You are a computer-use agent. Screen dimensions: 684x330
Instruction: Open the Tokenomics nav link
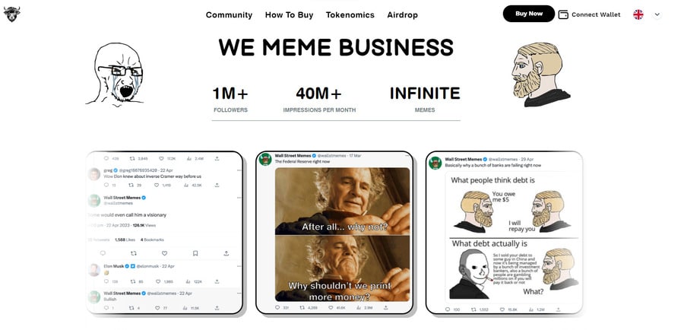pyautogui.click(x=350, y=15)
